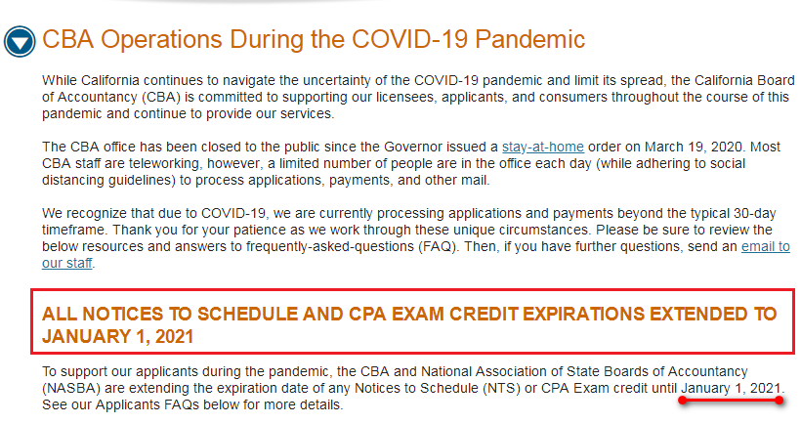Image resolution: width=801 pixels, height=424 pixels.
Task: Click the red underline annotation beneath the date
Action: [732, 401]
